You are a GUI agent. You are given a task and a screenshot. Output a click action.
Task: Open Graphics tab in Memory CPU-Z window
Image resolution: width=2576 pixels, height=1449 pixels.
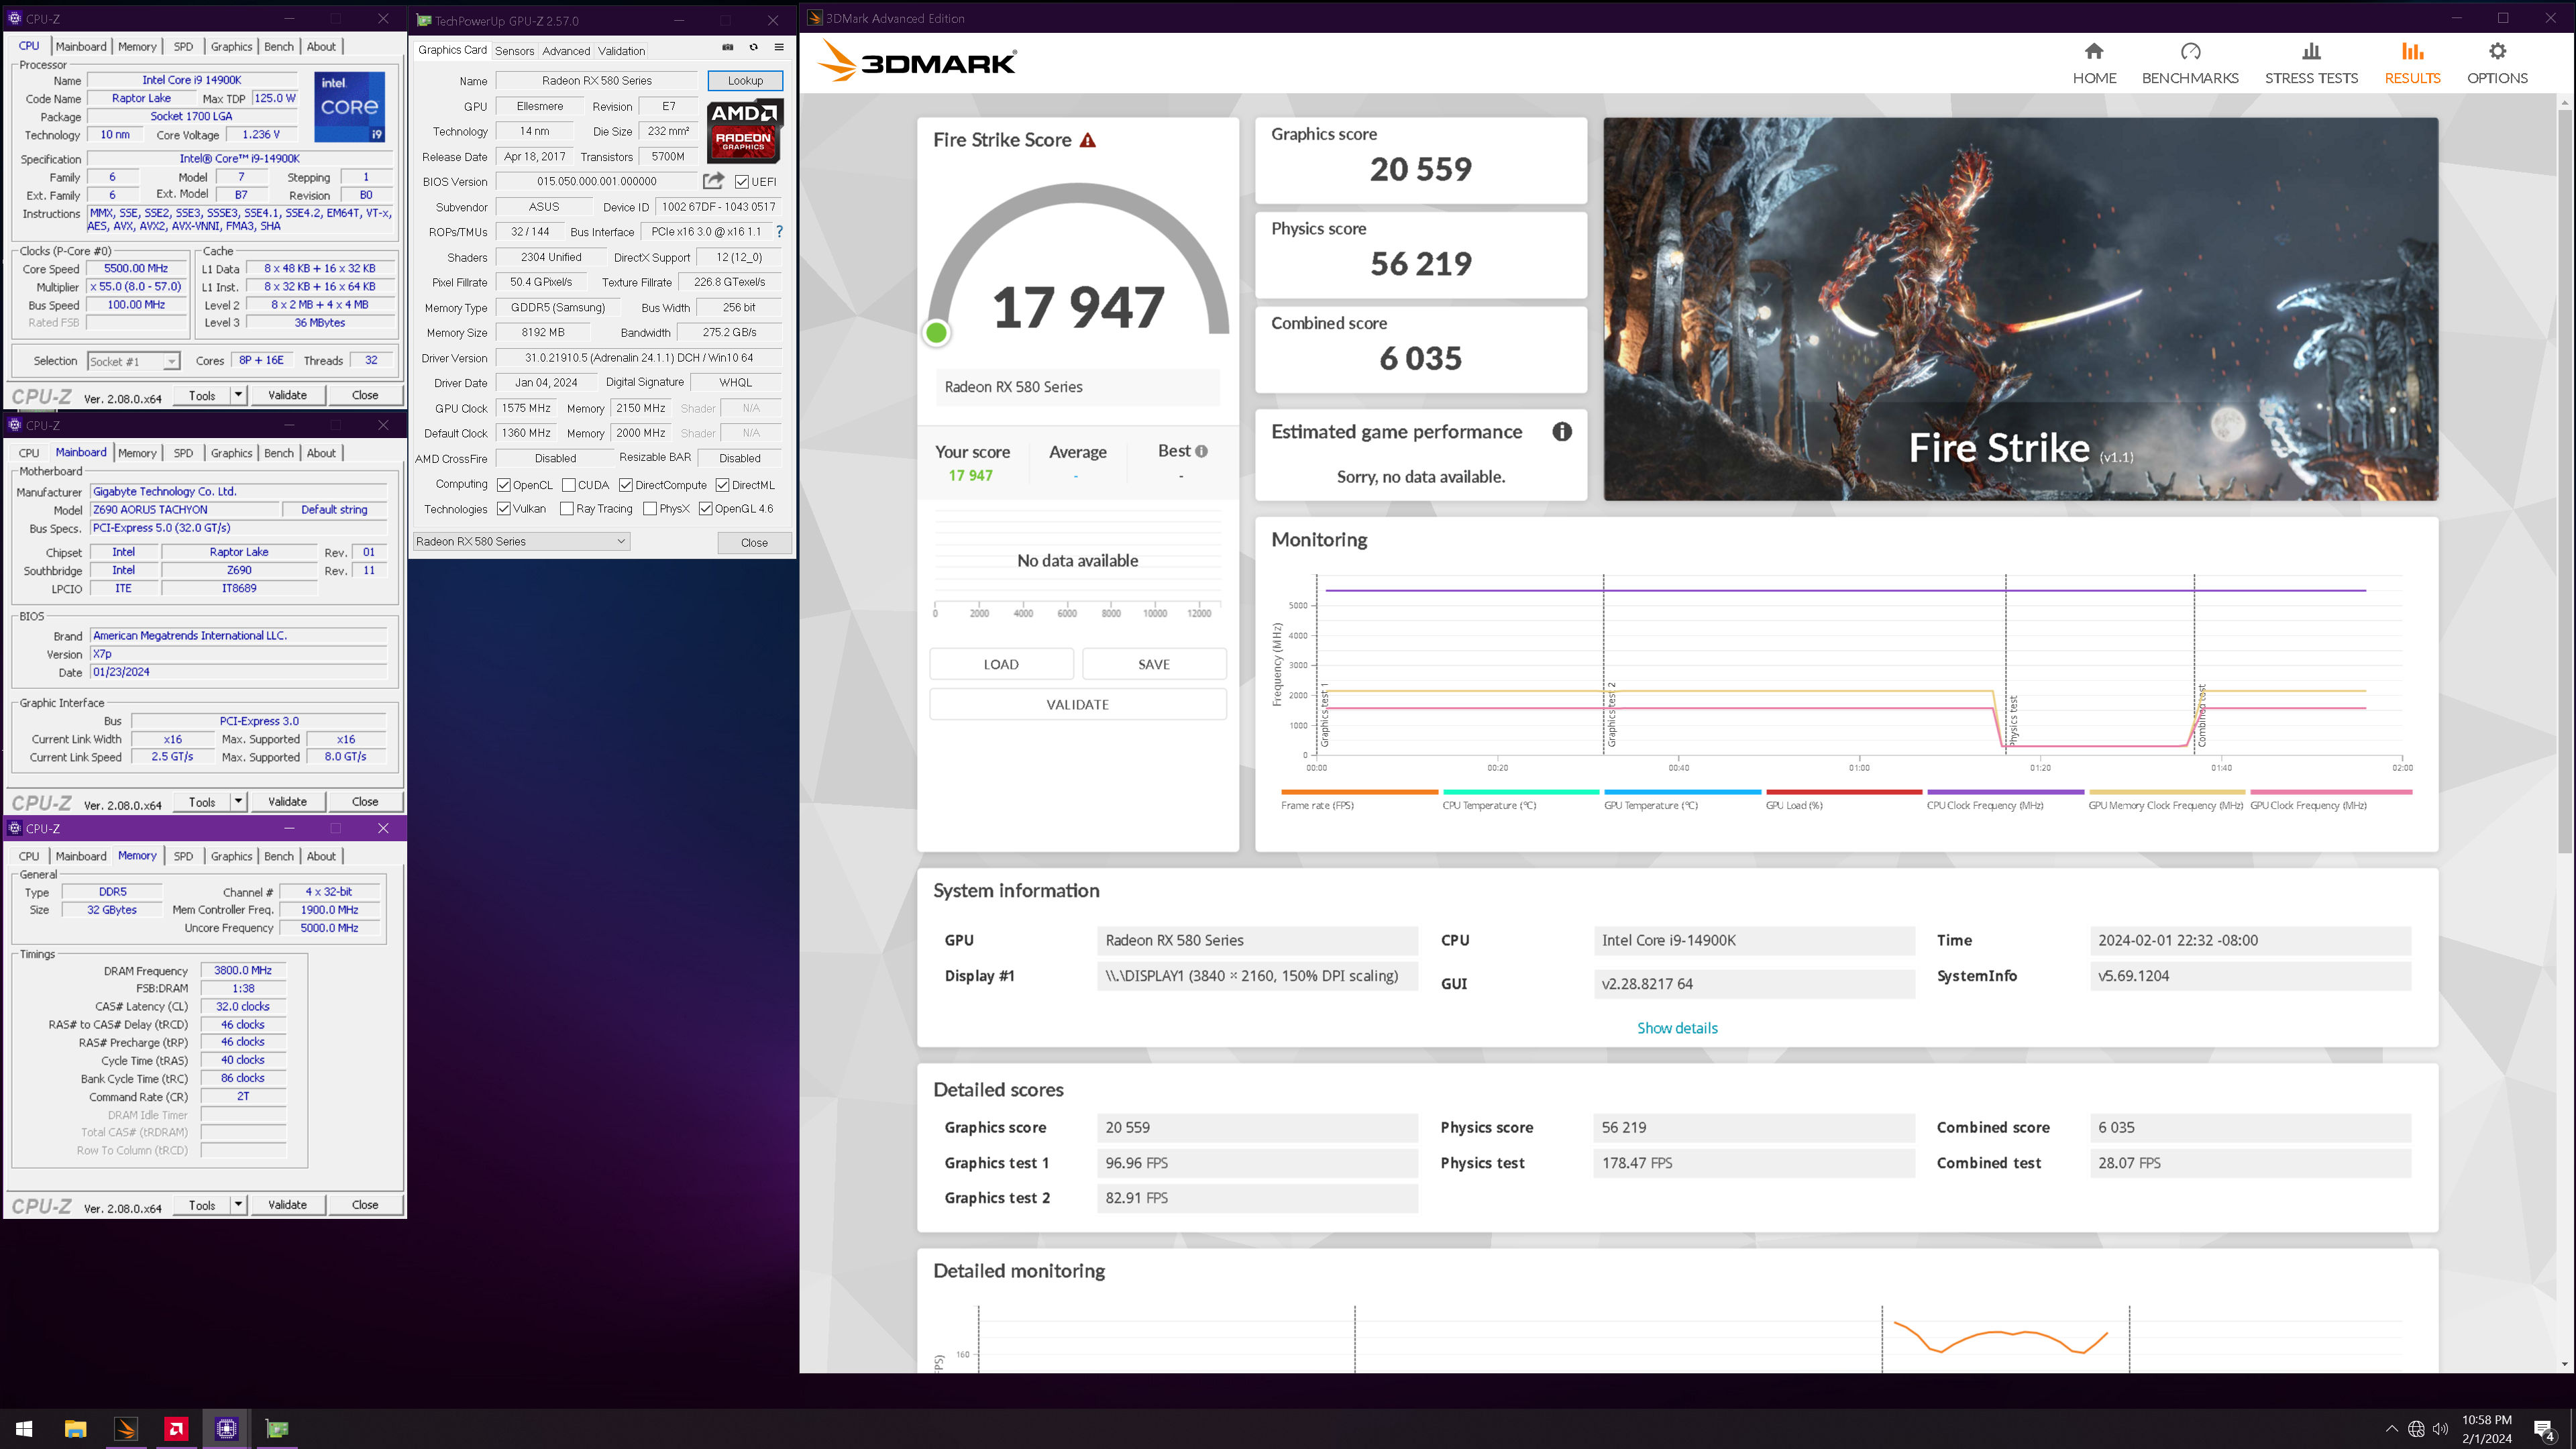(231, 856)
